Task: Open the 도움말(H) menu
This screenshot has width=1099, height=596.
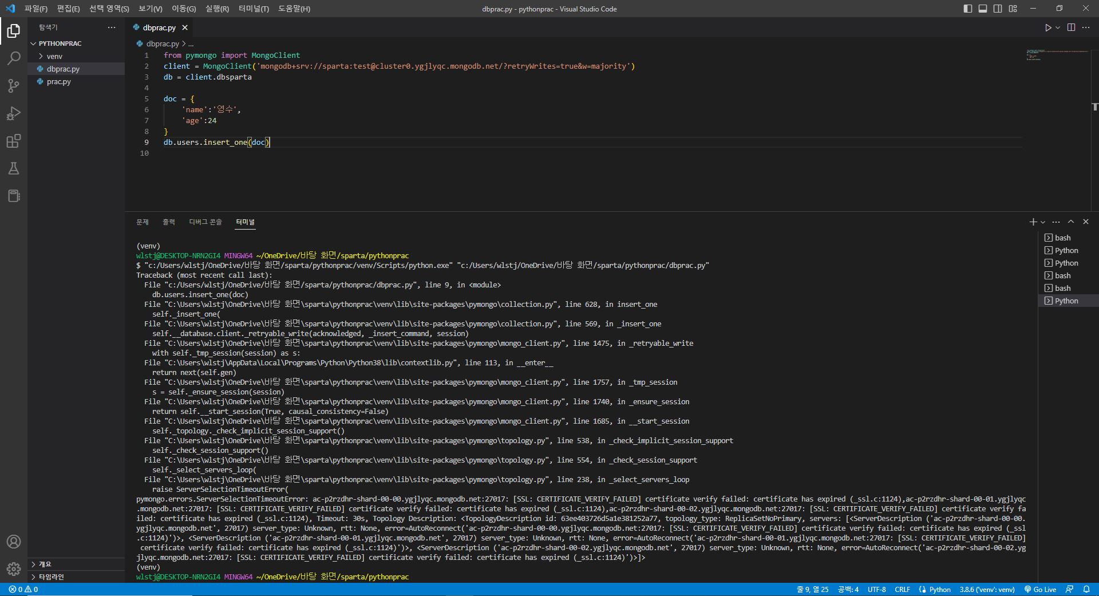Action: [x=294, y=9]
